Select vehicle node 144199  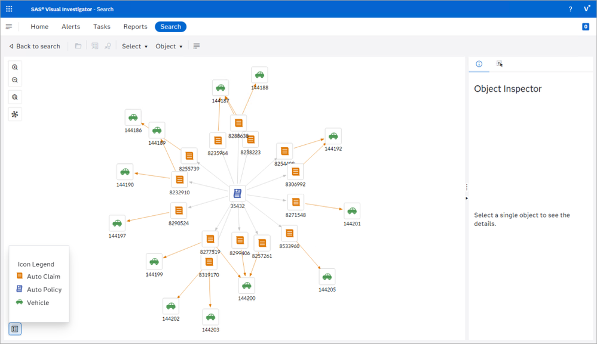[x=154, y=262]
